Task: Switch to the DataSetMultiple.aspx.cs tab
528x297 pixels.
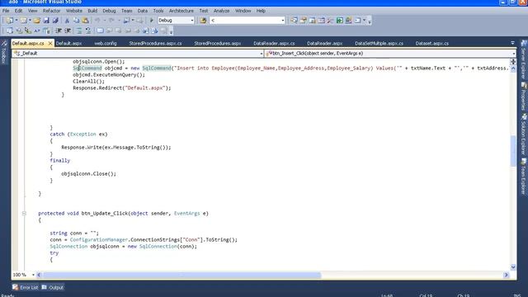Action: pyautogui.click(x=379, y=44)
